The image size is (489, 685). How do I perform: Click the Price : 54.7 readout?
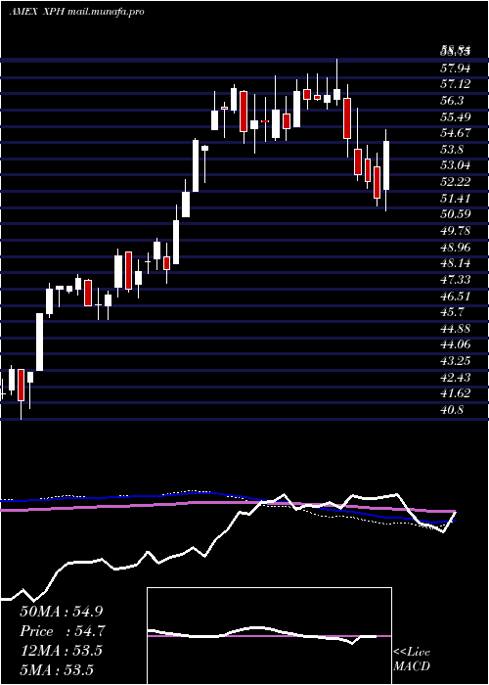click(62, 631)
